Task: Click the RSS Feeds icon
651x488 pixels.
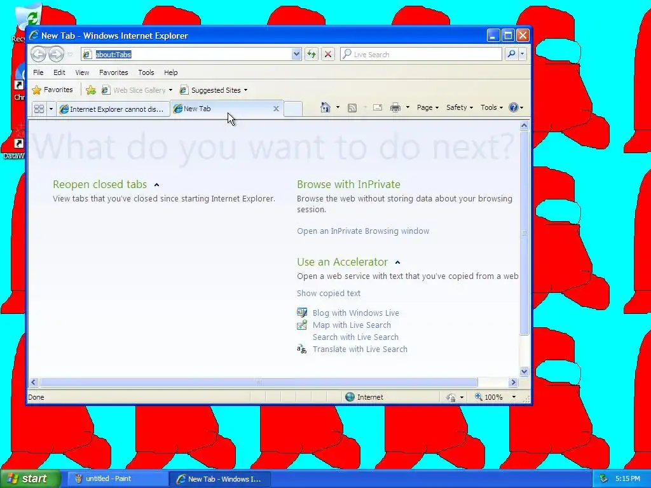Action: point(352,108)
